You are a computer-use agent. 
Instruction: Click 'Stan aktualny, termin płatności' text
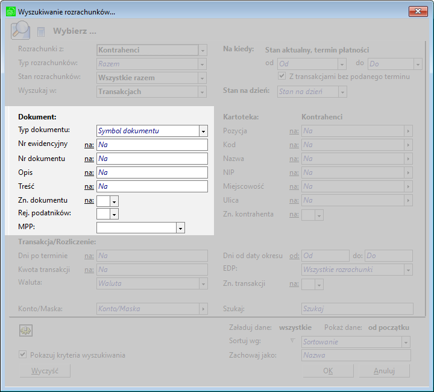(x=317, y=50)
